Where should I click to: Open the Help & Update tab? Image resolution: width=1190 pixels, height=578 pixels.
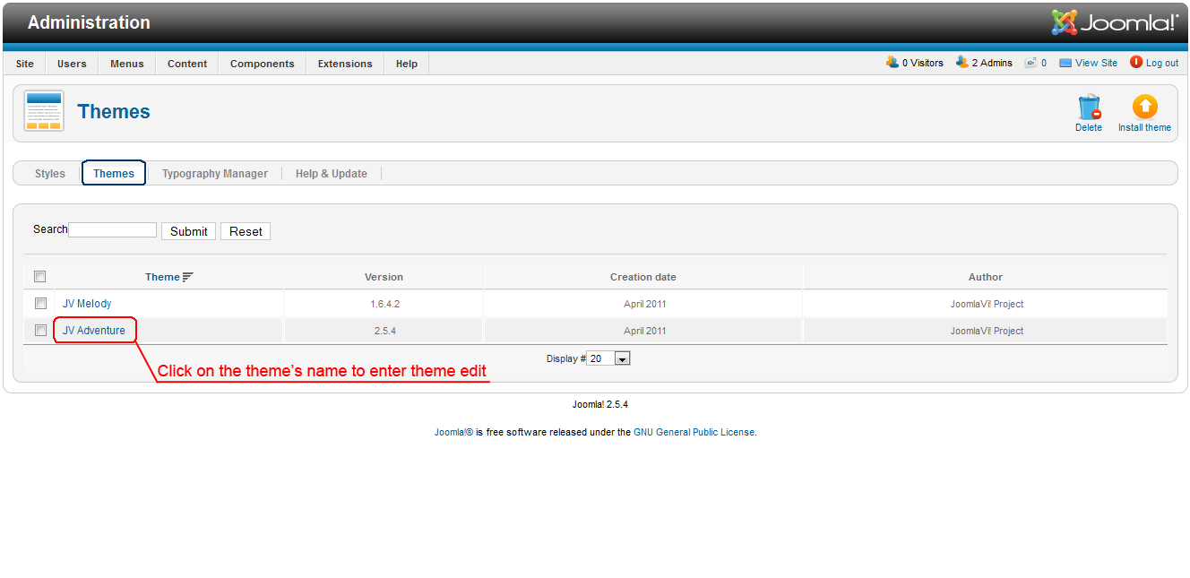[x=332, y=174]
